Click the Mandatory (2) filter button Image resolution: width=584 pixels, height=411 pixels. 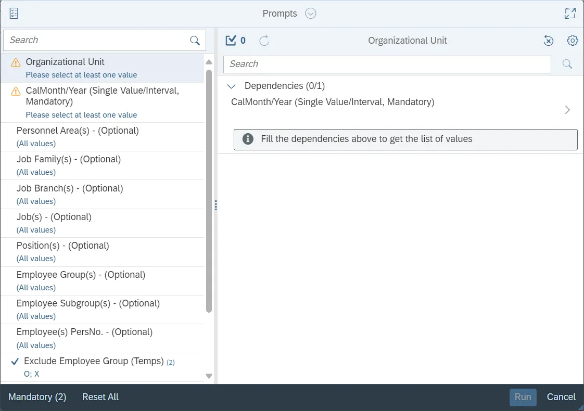tap(37, 397)
